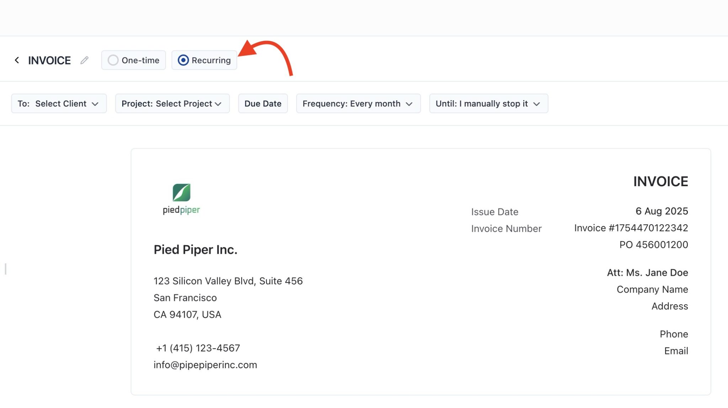Open the Select Client dropdown
Viewport: 728px width, 408px height.
click(59, 103)
